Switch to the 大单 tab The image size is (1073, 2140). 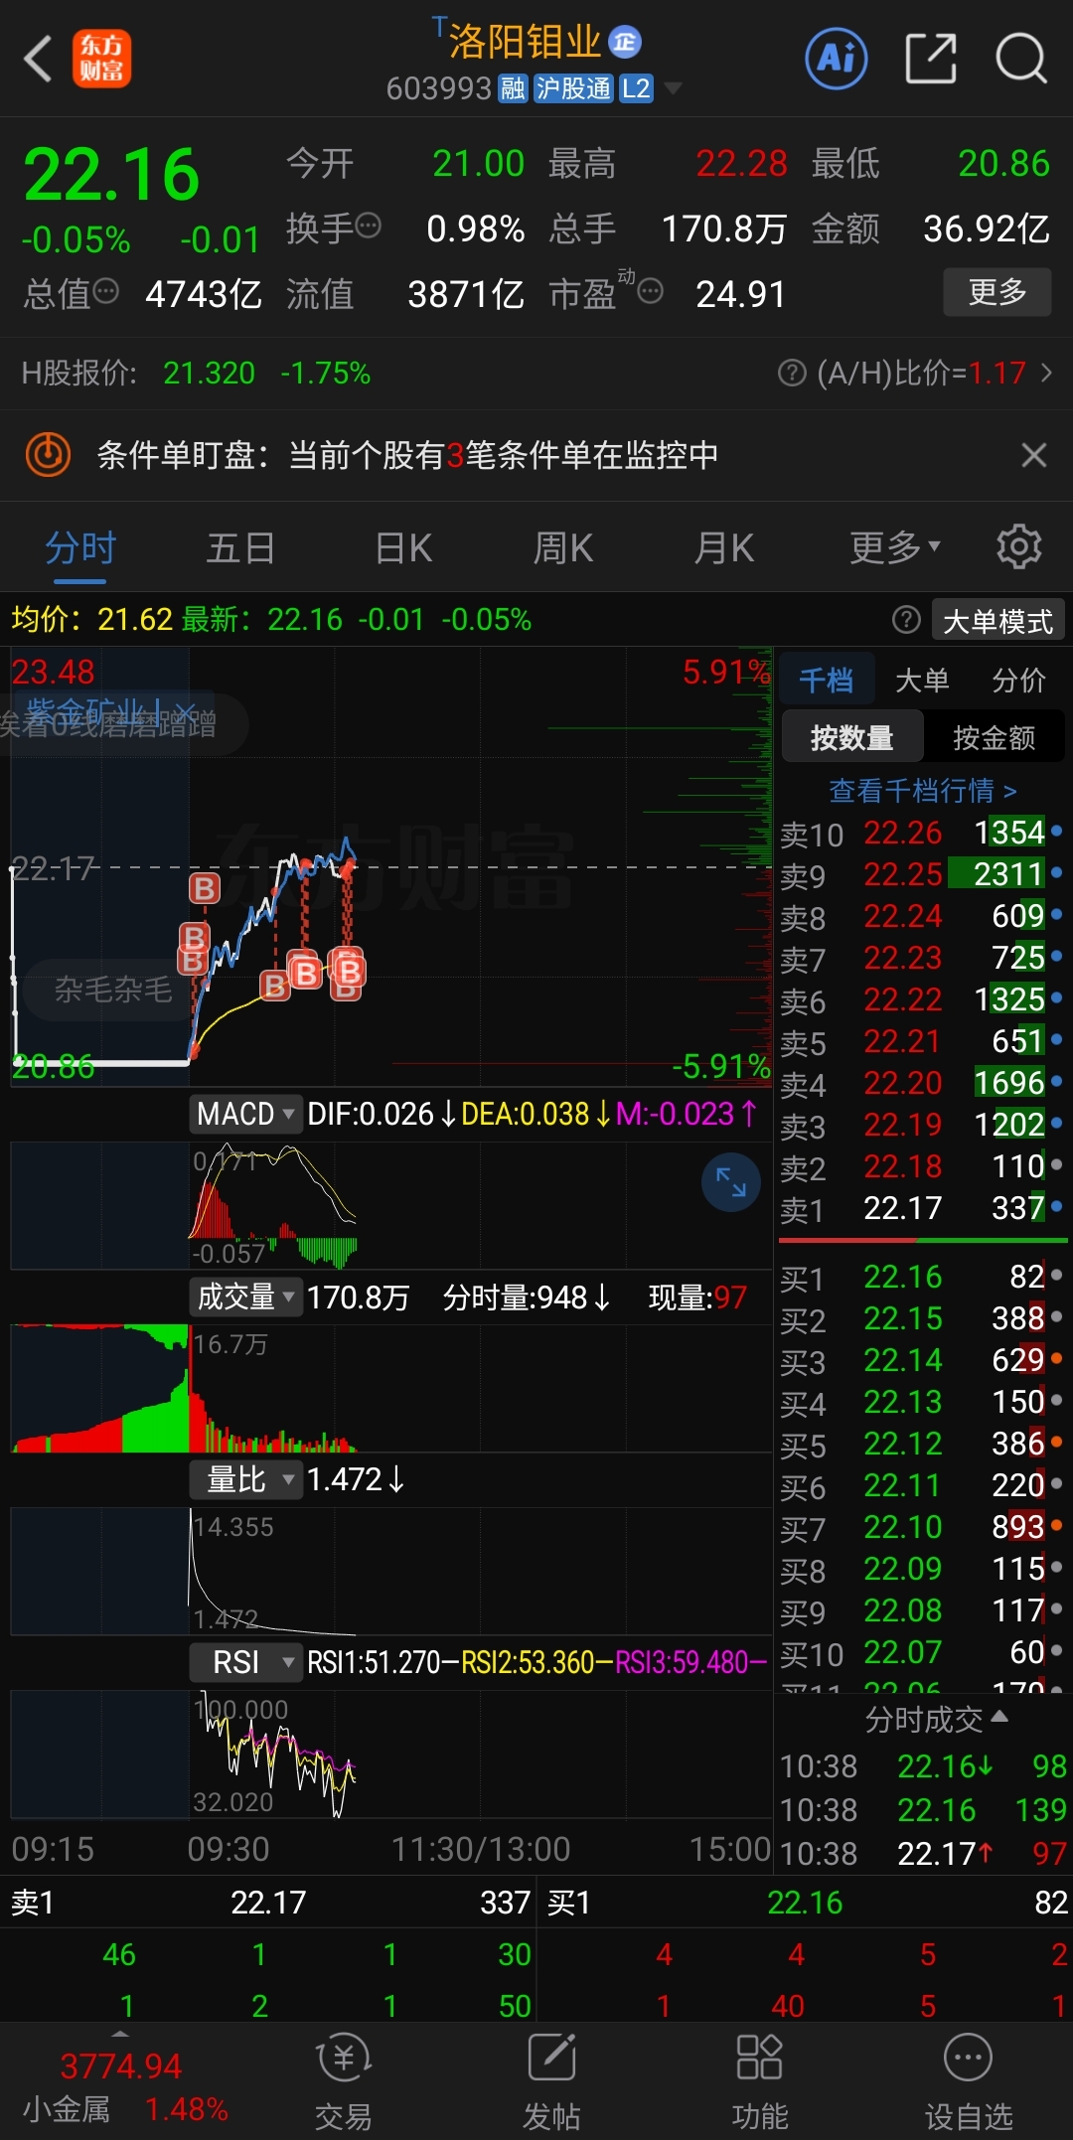pos(922,681)
